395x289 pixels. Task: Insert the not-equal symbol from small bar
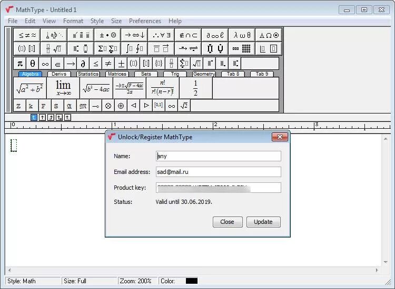108,64
